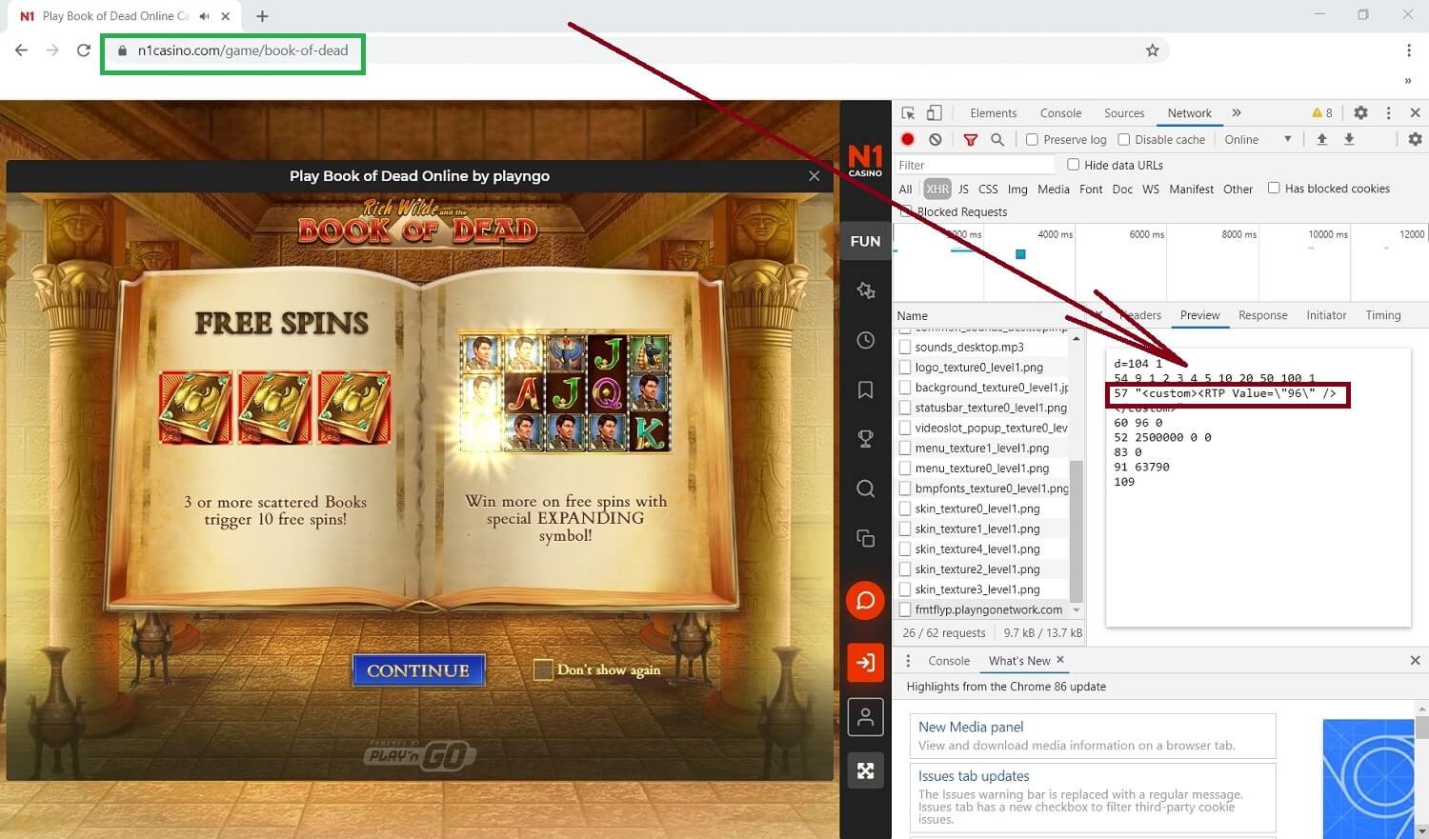
Task: Check the skin_texture4_level1.png request checkbox
Action: [x=905, y=549]
